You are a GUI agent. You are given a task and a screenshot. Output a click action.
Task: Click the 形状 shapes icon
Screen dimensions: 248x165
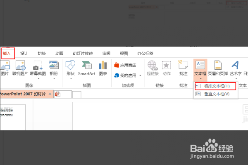click(70, 68)
